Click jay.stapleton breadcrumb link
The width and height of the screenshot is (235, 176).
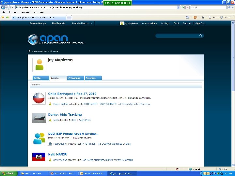coord(40,51)
